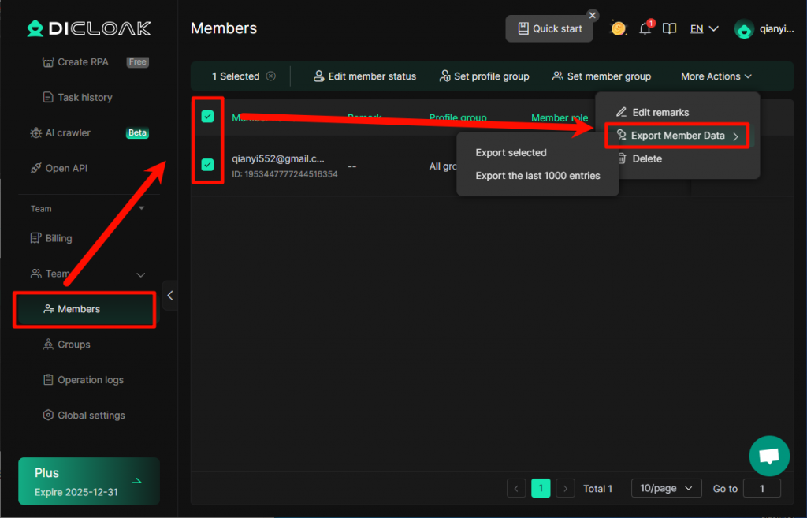Open the live chat support bubble
This screenshot has height=518, width=807.
coord(768,456)
